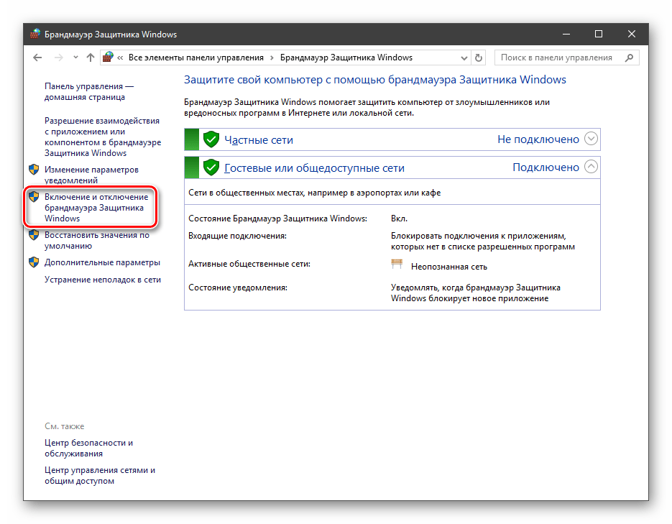Go to Панель управления домашняя страница
Viewport: 672px width, 524px height.
click(84, 91)
